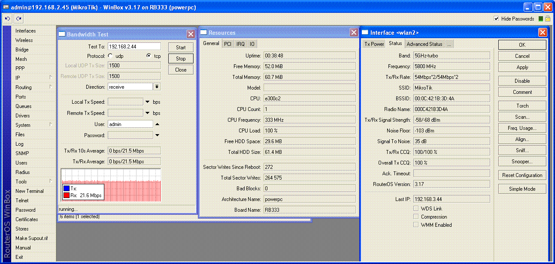
Task: Click the Torch button
Action: [x=522, y=106]
